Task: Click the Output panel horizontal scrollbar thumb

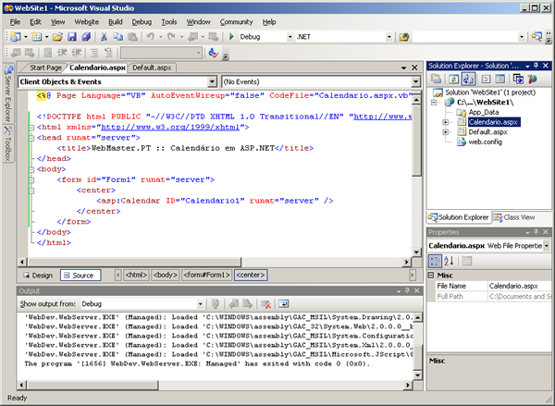Action: click(92, 385)
